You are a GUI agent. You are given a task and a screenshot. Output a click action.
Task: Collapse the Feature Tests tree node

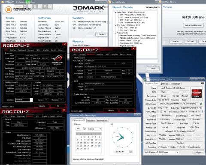click(115, 33)
